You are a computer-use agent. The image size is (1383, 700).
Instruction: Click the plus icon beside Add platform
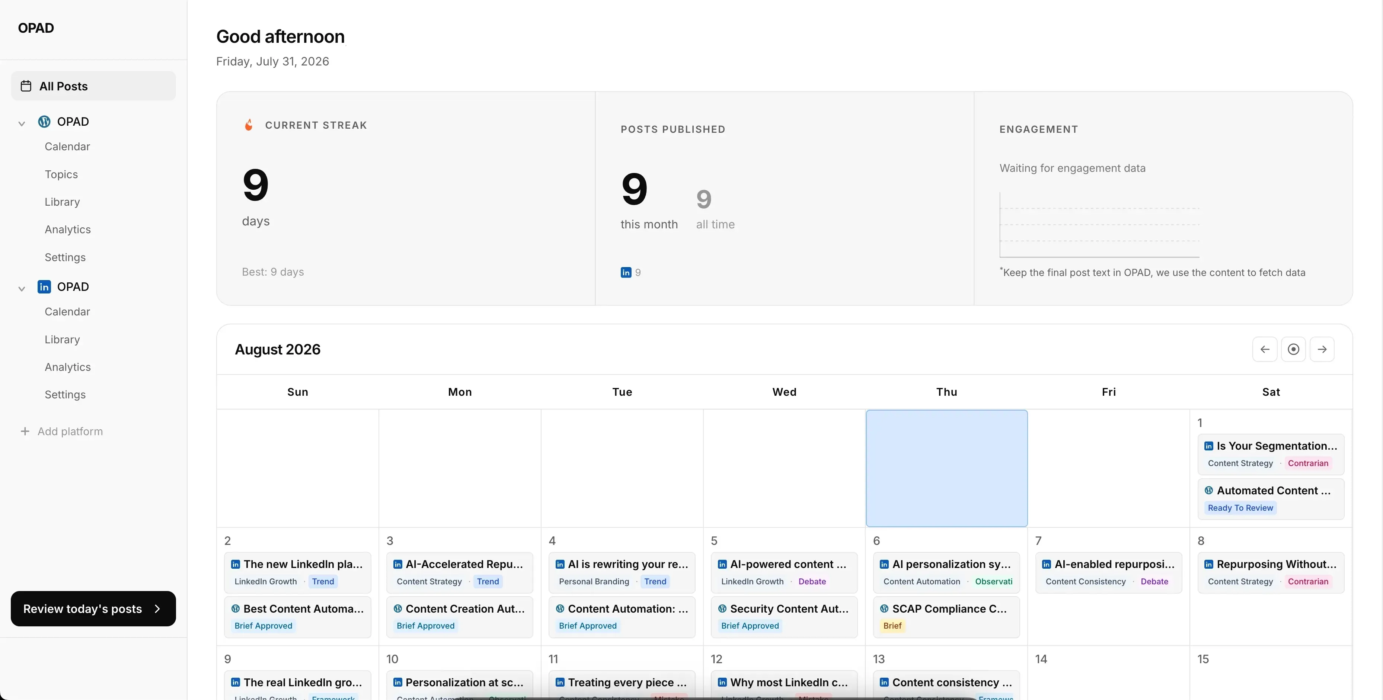coord(25,431)
